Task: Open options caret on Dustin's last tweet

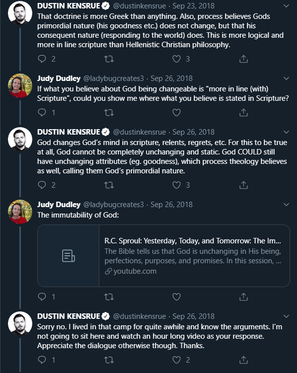Action: [x=286, y=316]
